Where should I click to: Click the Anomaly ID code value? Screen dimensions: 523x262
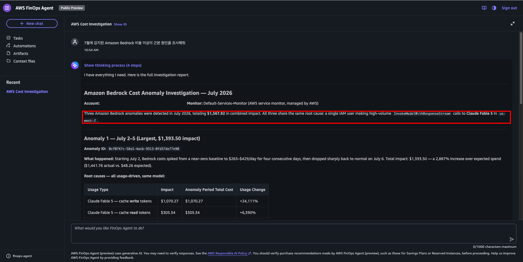pyautogui.click(x=144, y=149)
